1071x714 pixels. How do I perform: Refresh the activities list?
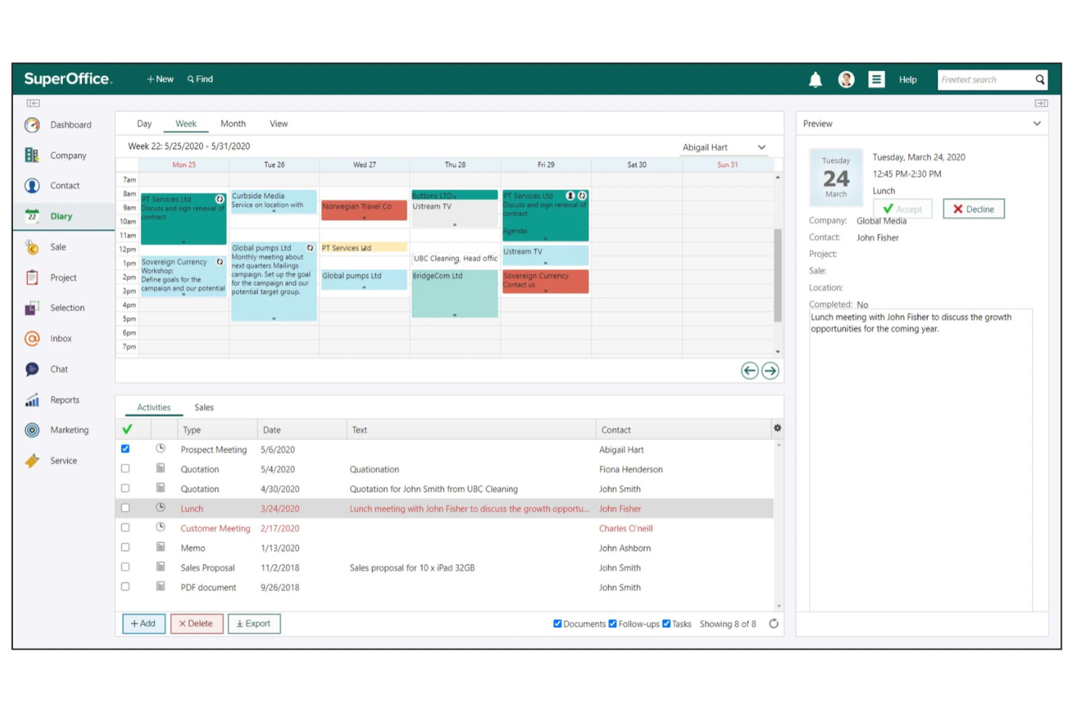(x=774, y=624)
